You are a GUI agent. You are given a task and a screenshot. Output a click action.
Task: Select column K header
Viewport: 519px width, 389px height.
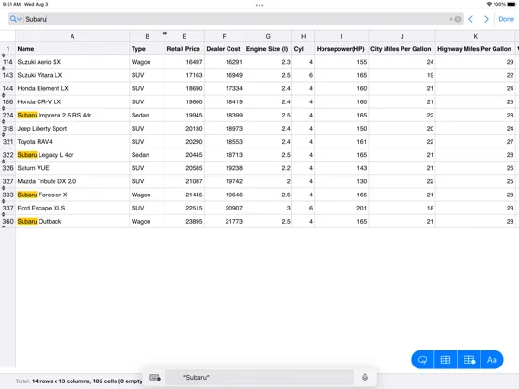476,36
